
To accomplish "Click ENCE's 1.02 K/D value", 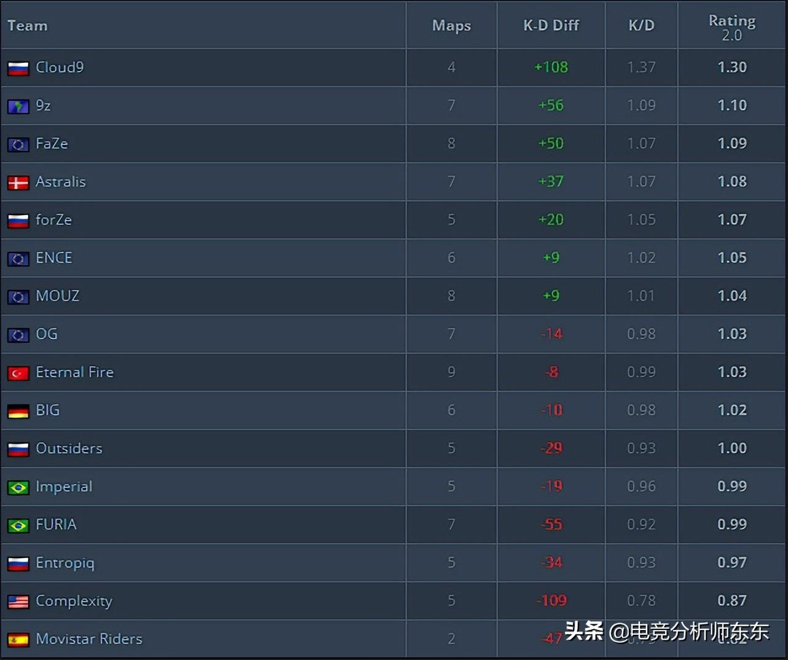I will pyautogui.click(x=641, y=257).
